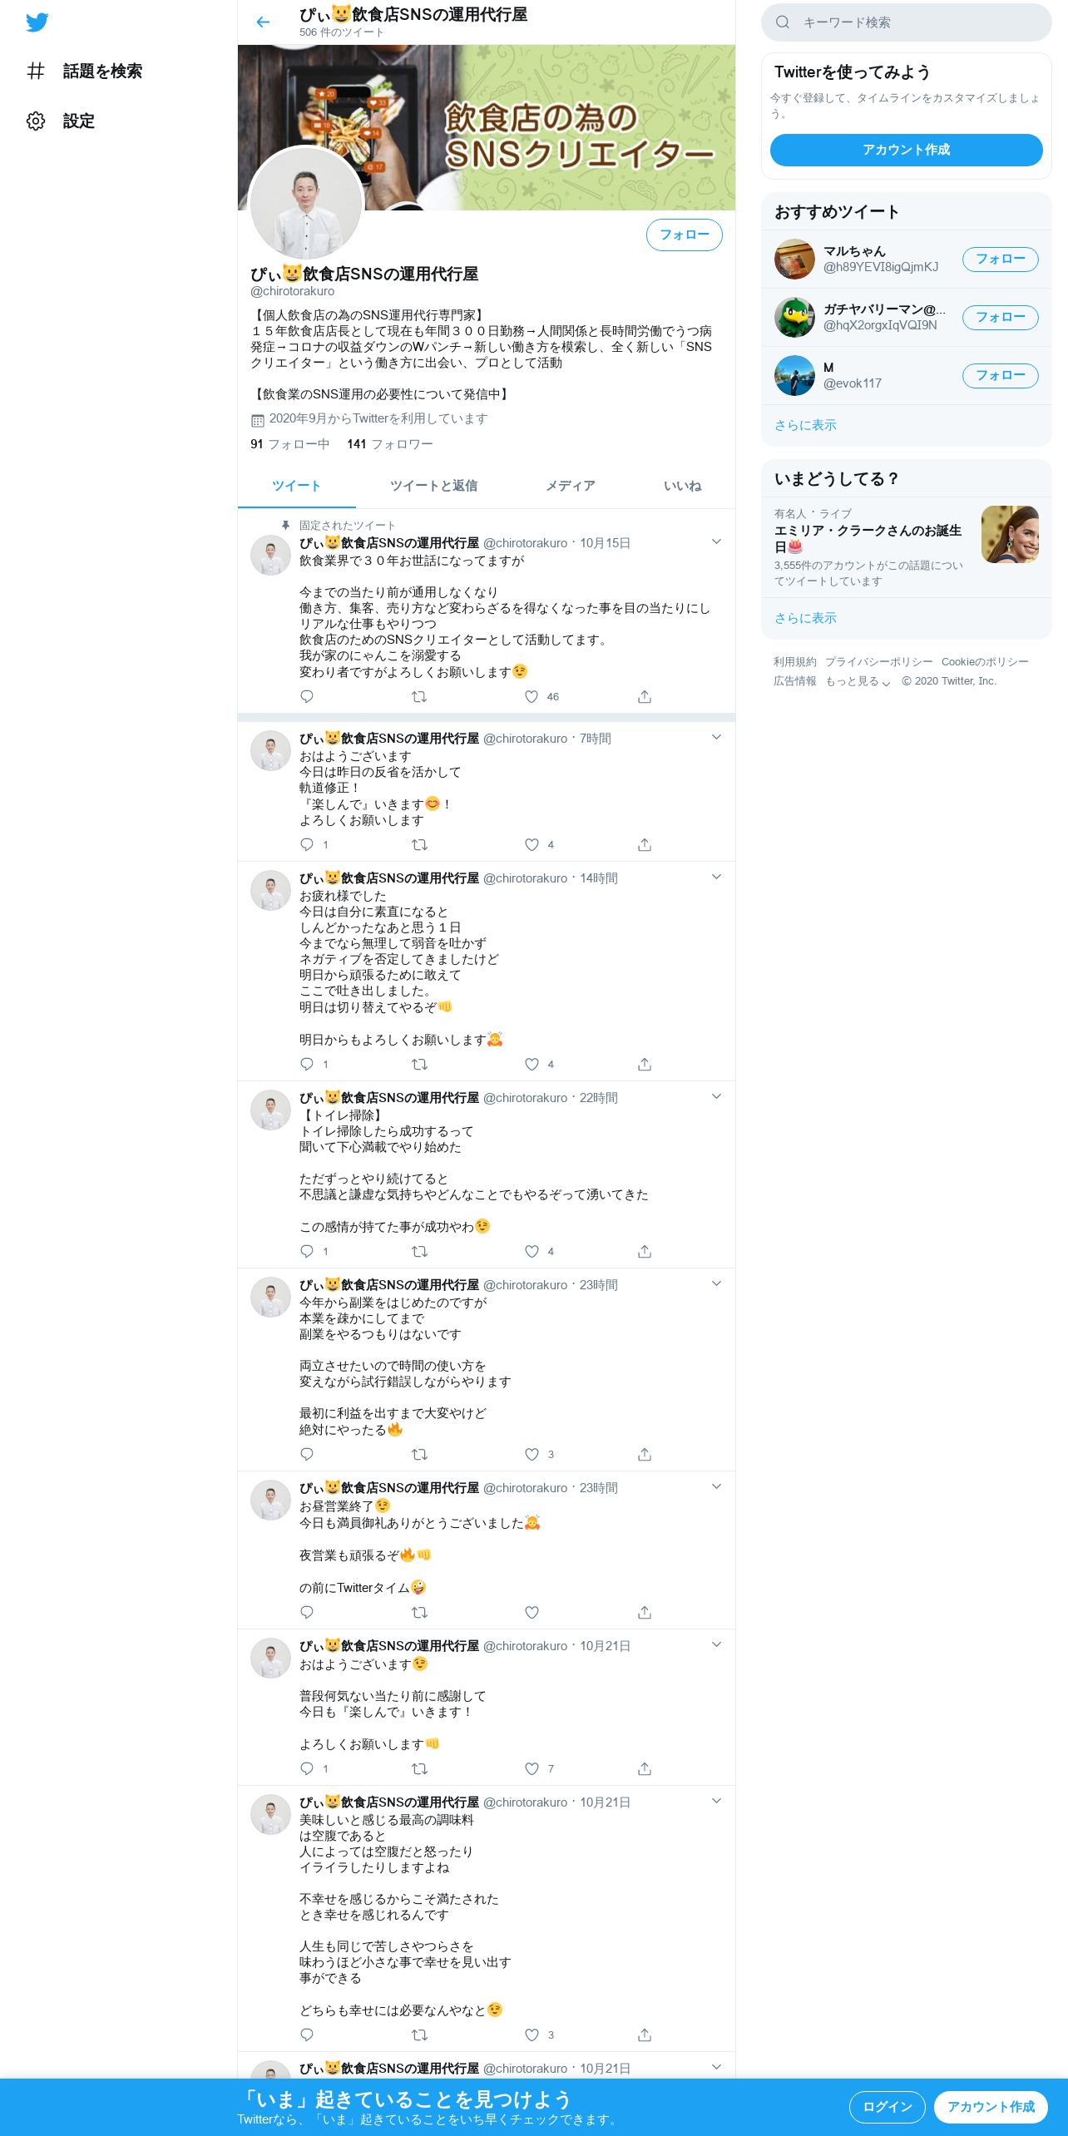Open the ツイートと返信 tab

coord(433,486)
